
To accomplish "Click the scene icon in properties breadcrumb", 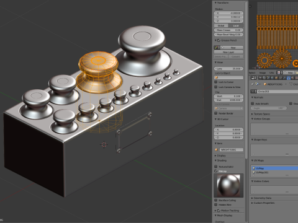I will click(257, 84).
